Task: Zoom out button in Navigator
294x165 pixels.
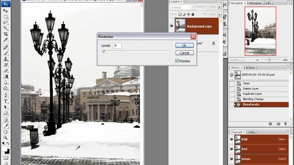Action: click(257, 60)
